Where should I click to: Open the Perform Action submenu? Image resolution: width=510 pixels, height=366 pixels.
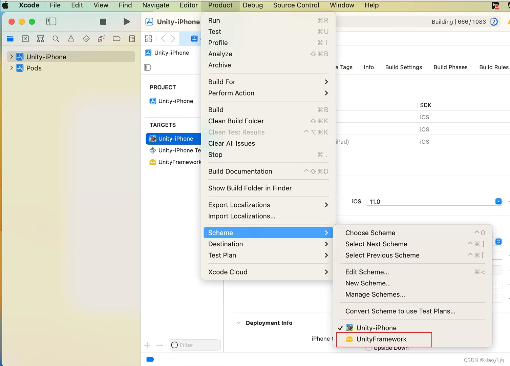click(268, 93)
